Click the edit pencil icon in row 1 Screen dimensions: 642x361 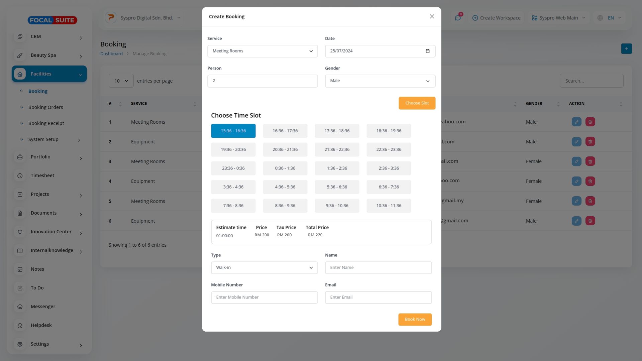point(576,122)
